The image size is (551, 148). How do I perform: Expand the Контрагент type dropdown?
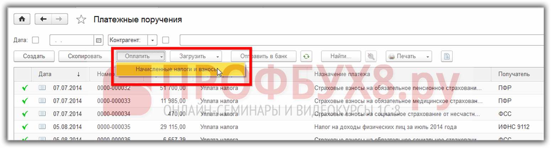click(153, 40)
